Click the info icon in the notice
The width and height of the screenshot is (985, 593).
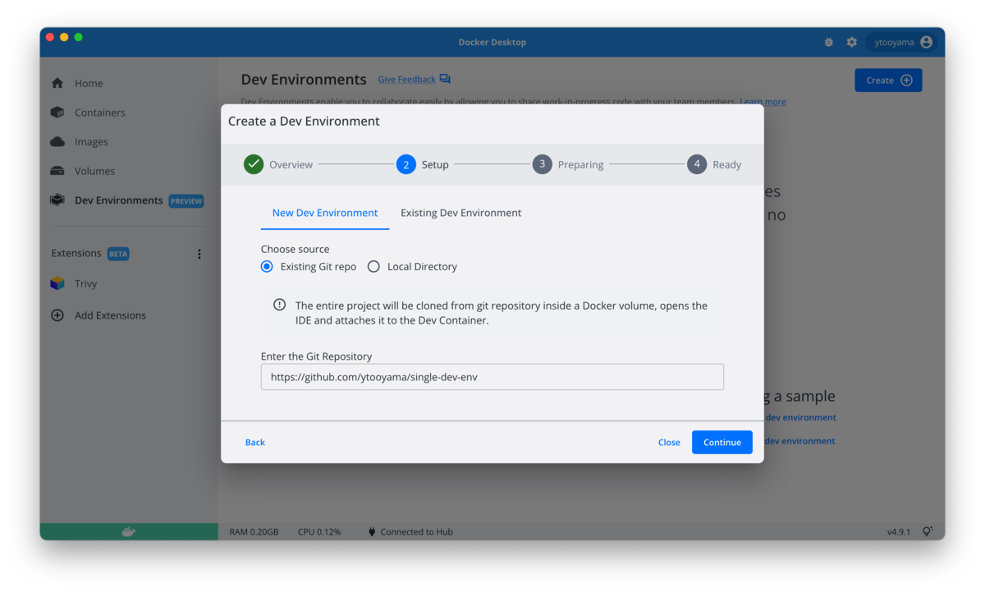click(280, 305)
